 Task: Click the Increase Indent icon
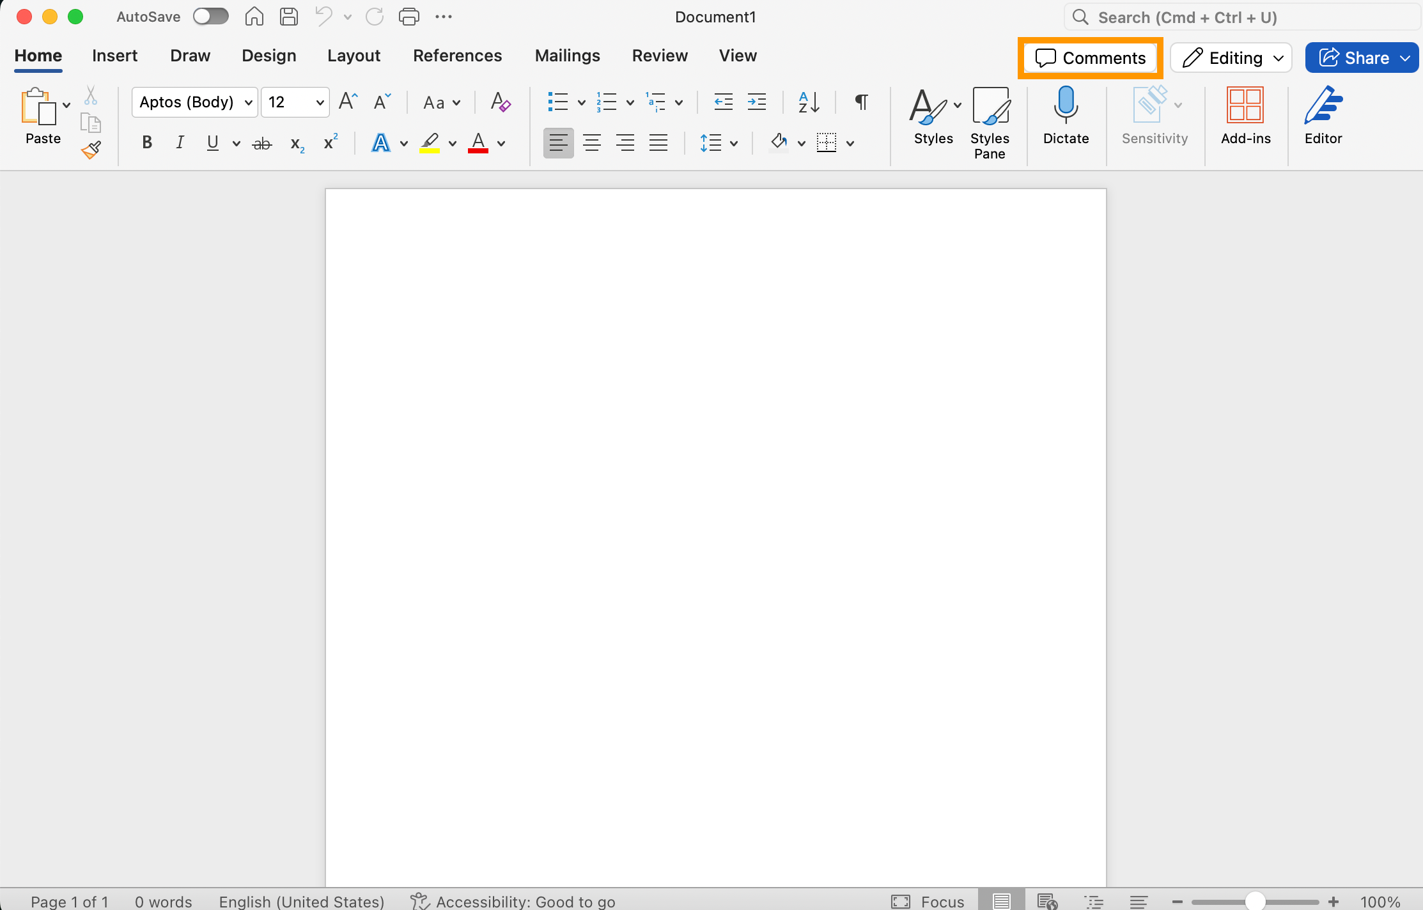coord(757,102)
